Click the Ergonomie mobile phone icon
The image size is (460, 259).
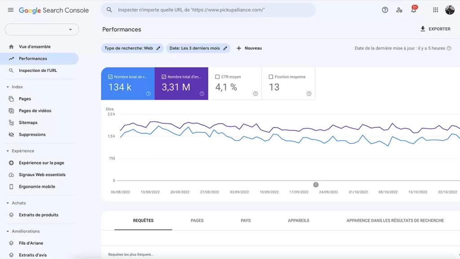(x=11, y=187)
